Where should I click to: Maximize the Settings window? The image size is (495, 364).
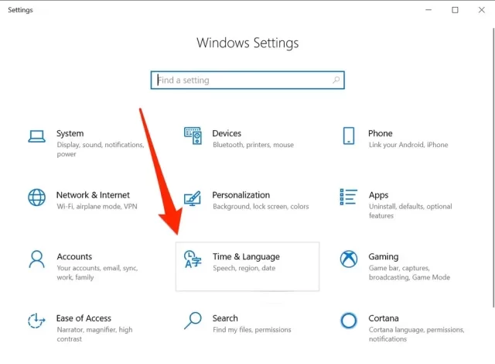point(455,10)
